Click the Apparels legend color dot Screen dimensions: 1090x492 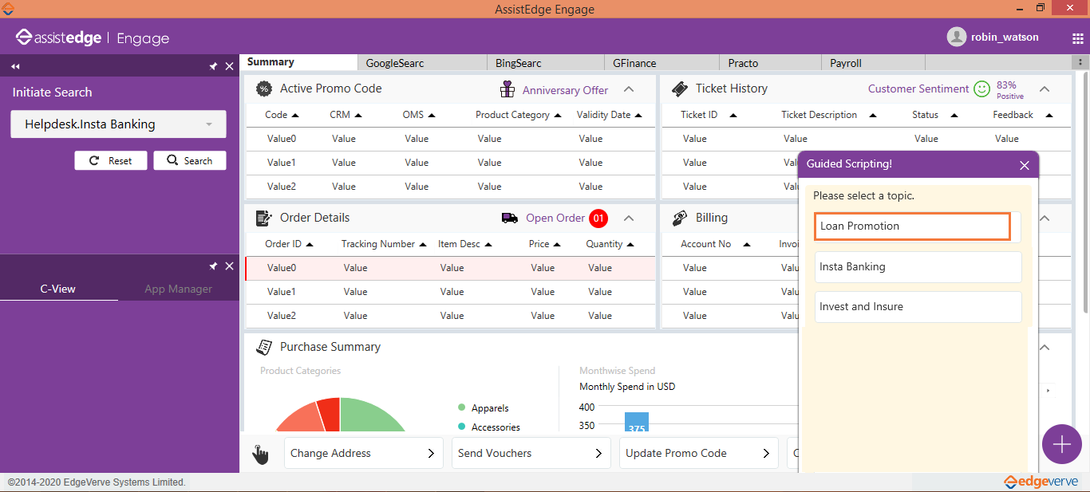461,407
